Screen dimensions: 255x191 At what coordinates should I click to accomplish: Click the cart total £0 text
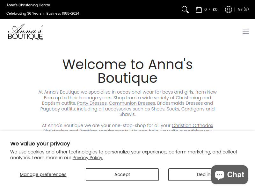[215, 10]
